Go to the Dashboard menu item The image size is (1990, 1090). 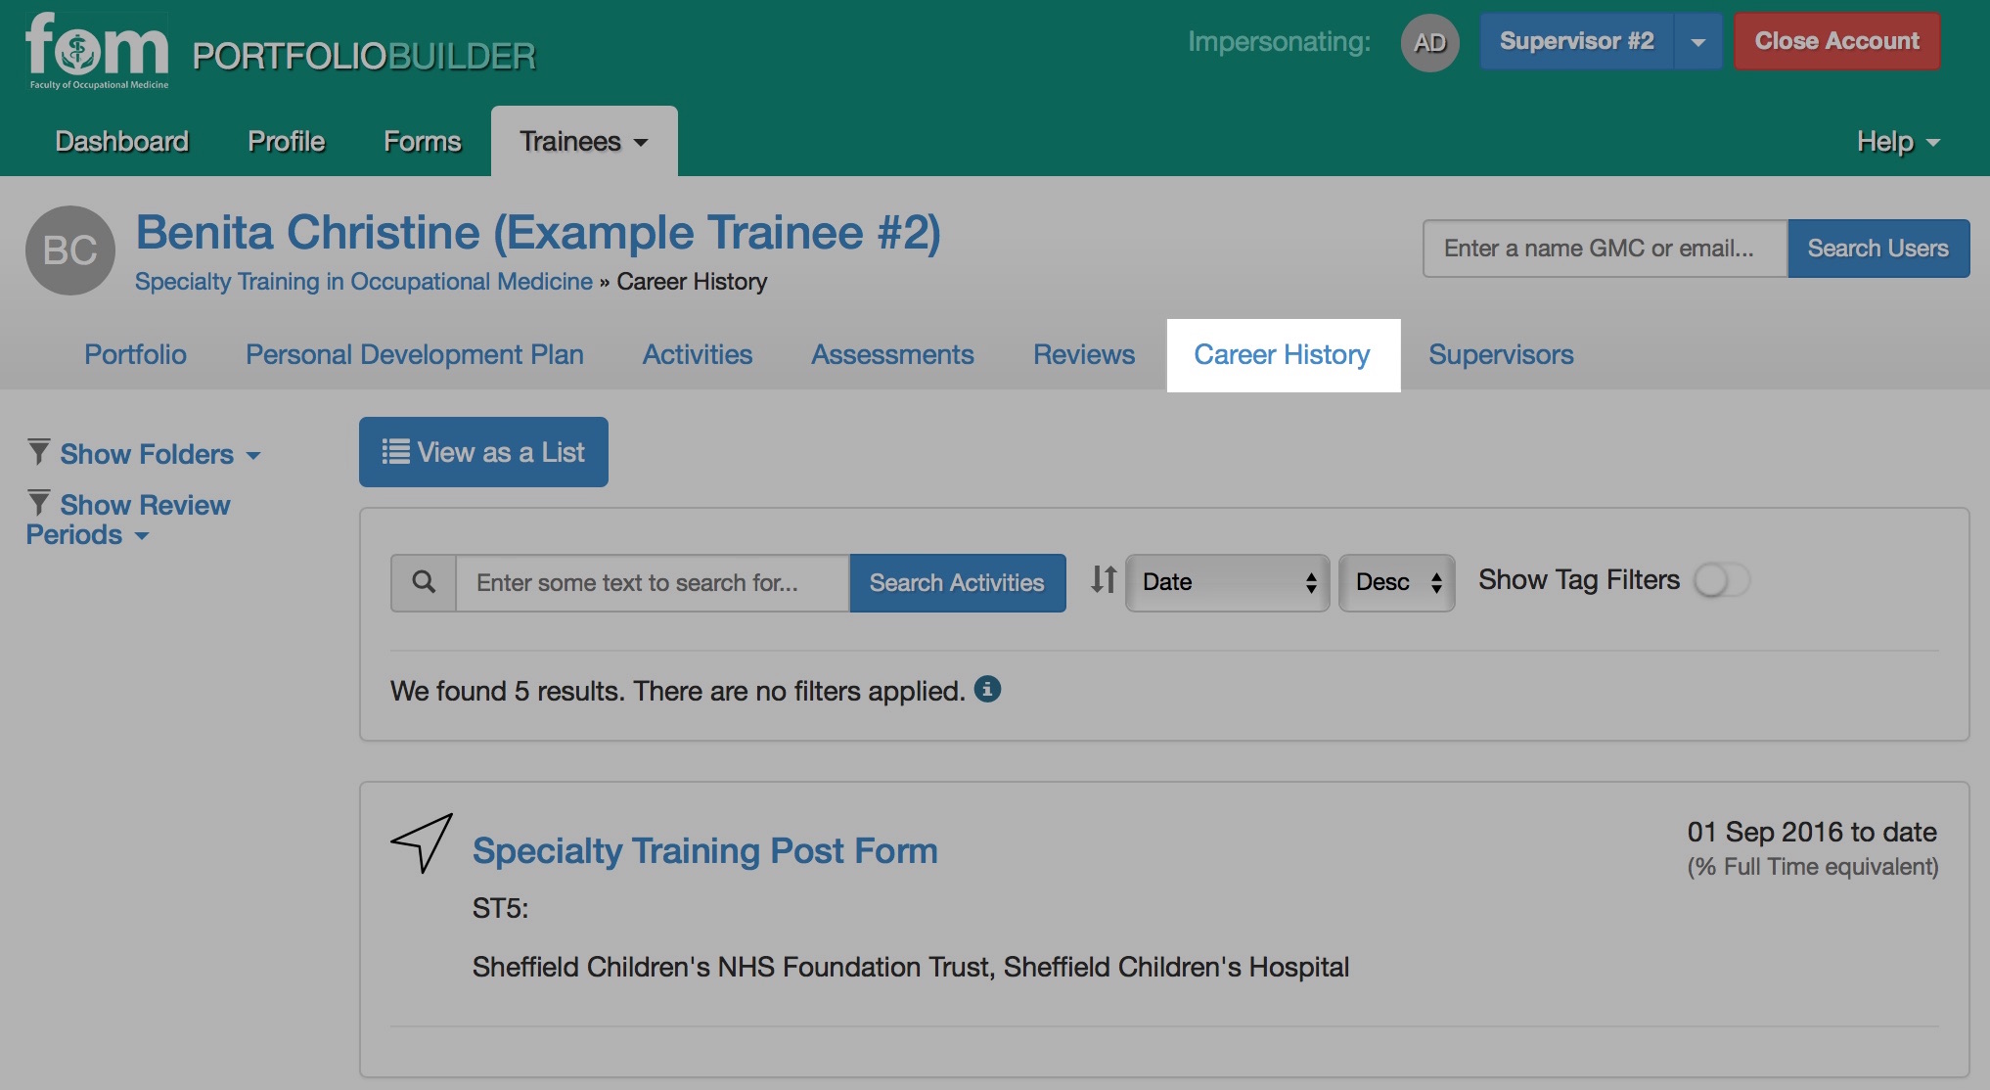(121, 141)
